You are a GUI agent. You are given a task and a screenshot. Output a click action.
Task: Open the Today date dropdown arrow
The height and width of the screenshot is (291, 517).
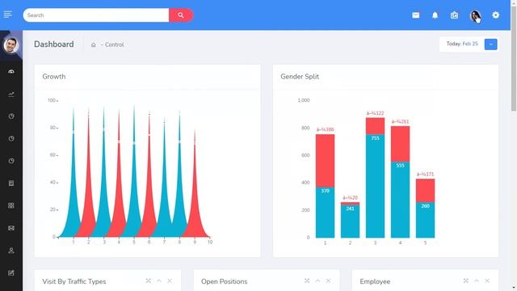(x=490, y=44)
